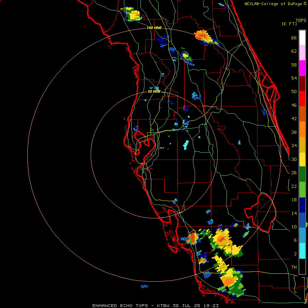The image size is (308, 308).
Task: Pick the magenta band in the legend
Action: [x=302, y=68]
